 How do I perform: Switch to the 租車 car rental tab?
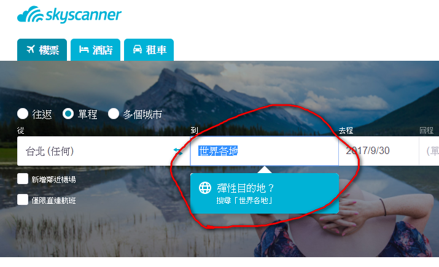pos(149,50)
